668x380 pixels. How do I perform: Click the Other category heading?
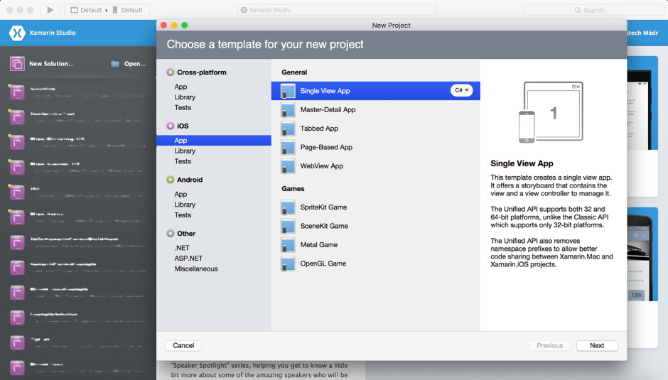[x=186, y=233]
